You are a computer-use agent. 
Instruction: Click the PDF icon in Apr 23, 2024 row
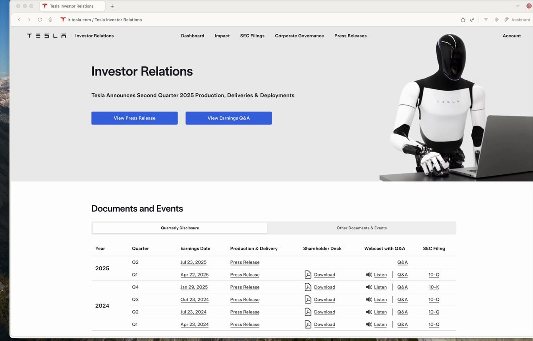(x=308, y=324)
